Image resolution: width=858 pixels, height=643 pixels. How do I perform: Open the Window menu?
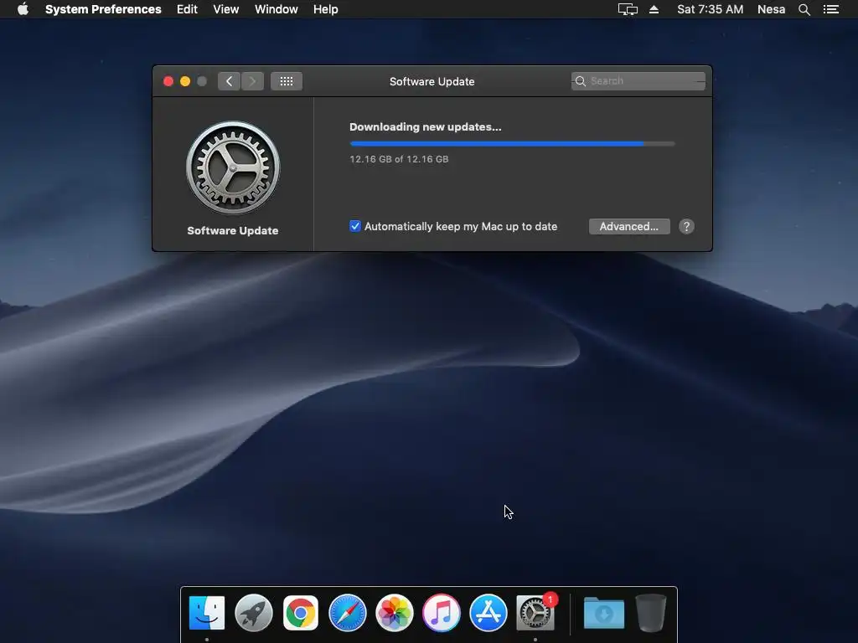click(276, 9)
